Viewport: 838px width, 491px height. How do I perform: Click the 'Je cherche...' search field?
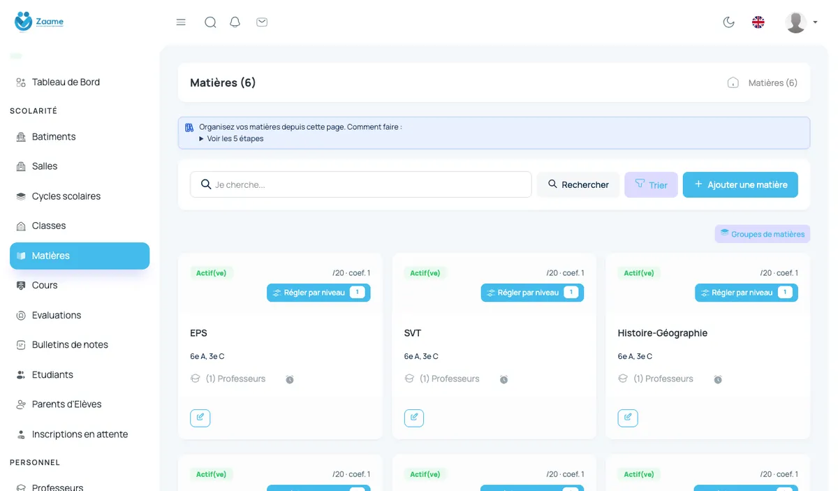tap(361, 184)
